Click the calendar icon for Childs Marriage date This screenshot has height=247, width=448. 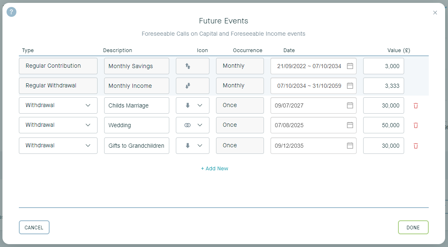point(350,105)
